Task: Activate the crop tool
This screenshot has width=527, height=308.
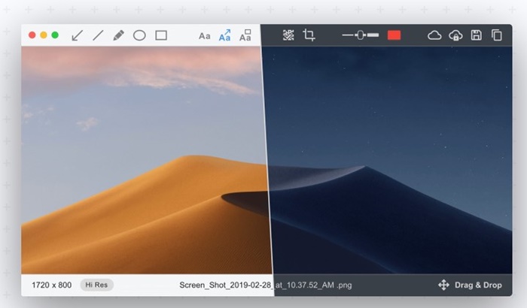Action: pos(309,35)
